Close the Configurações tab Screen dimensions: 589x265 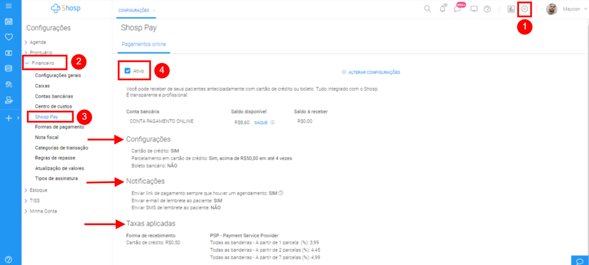(x=154, y=10)
